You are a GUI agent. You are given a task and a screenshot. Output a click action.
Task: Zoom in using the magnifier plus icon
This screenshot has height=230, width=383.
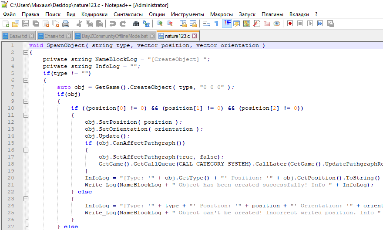(x=159, y=24)
